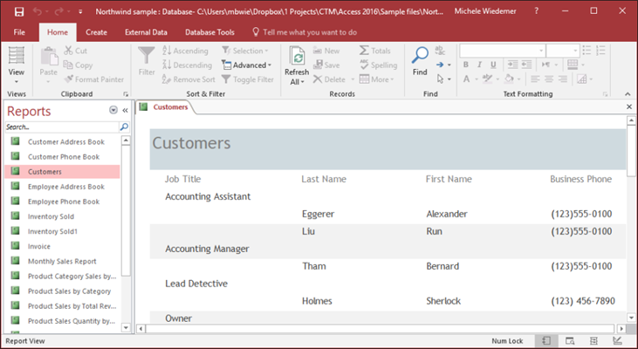Toggle Underline formatting
Image resolution: width=638 pixels, height=349 pixels.
click(x=493, y=65)
